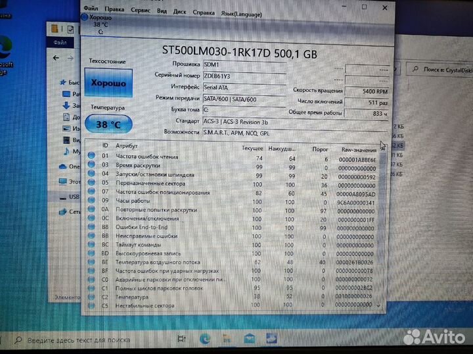Open the Файл menu in CrystalDiskInfo
Screen dimensions: 473x354
tap(91, 8)
